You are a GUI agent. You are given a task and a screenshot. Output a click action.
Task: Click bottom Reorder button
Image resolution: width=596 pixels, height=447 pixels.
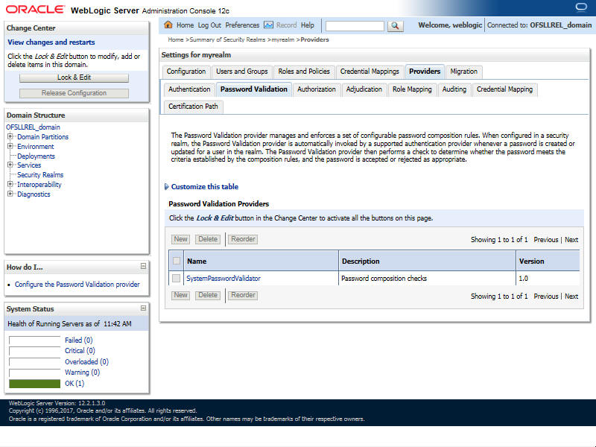tap(244, 295)
